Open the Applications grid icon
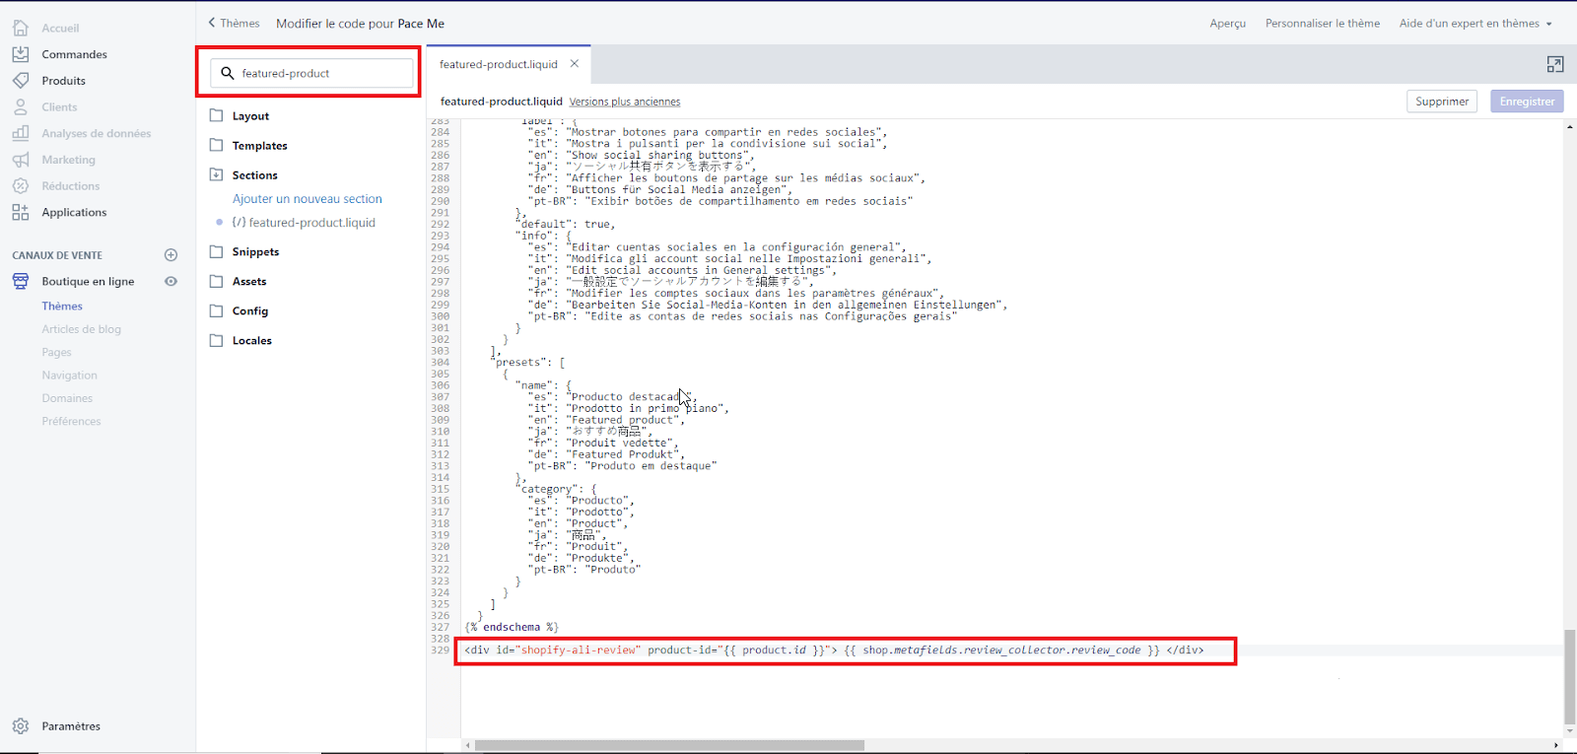Screen dimensions: 1577x754 click(x=21, y=212)
